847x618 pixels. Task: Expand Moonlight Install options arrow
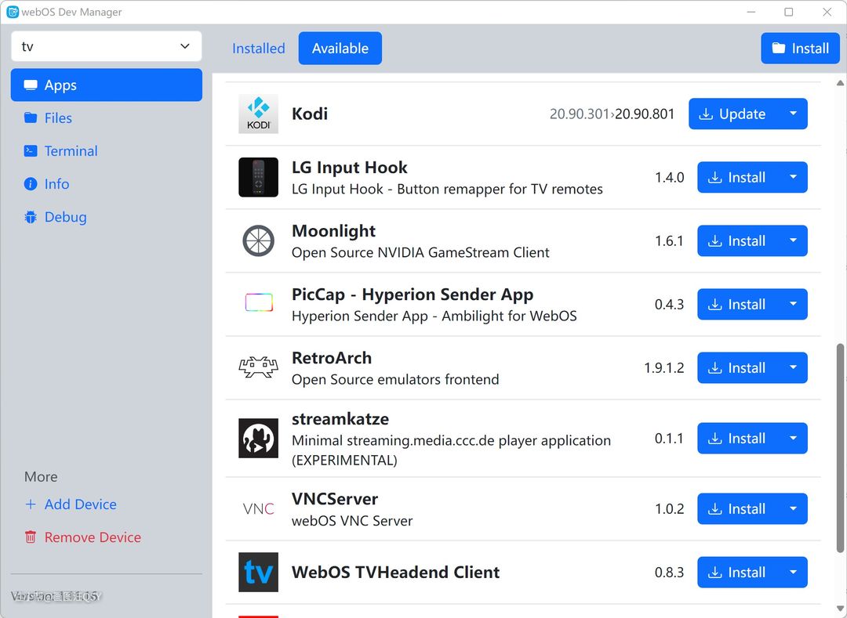[x=793, y=240]
